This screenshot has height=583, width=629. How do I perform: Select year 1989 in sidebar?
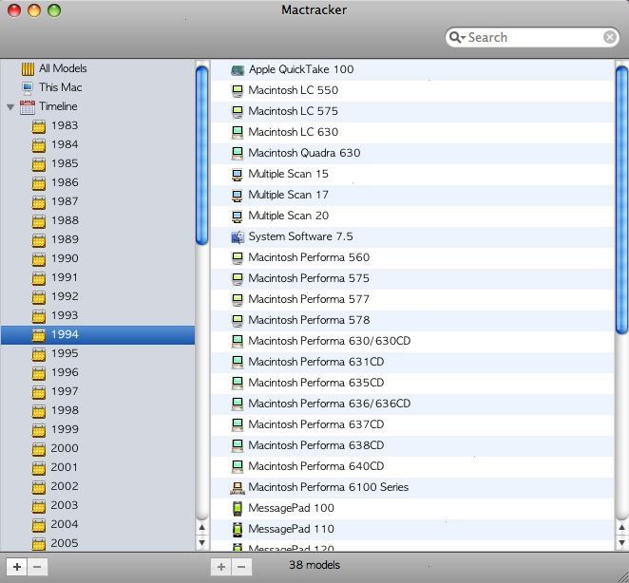click(x=98, y=239)
